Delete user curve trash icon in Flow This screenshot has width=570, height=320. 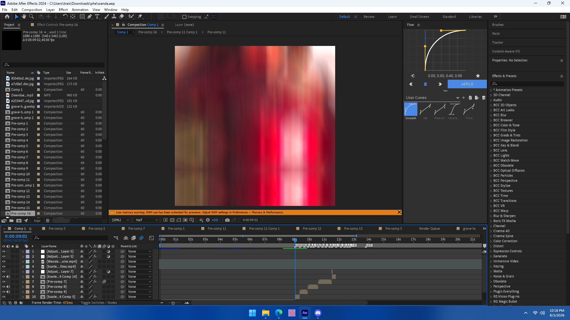coord(484,97)
